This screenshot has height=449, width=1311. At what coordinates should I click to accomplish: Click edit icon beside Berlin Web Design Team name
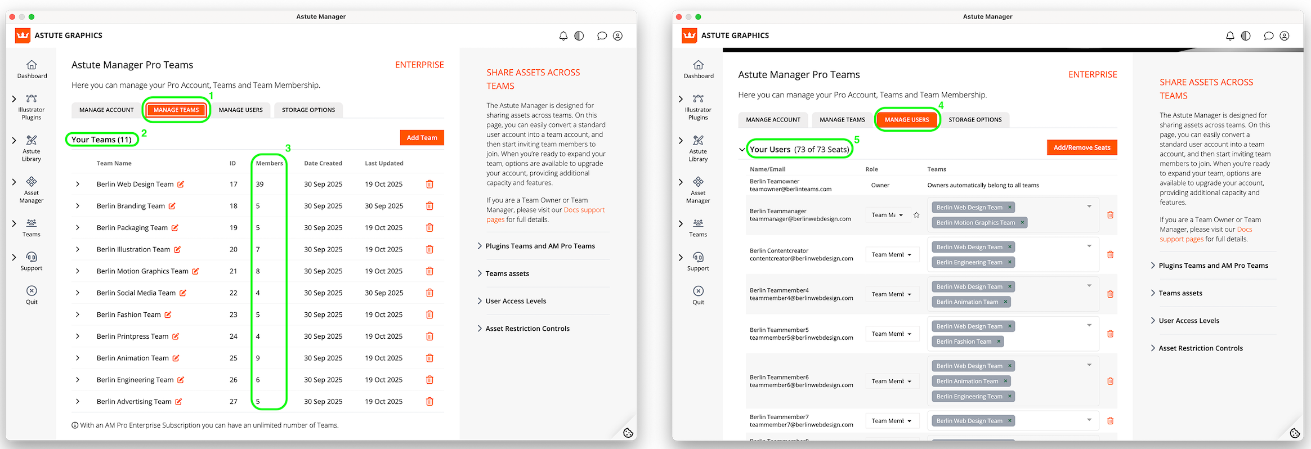(x=181, y=185)
